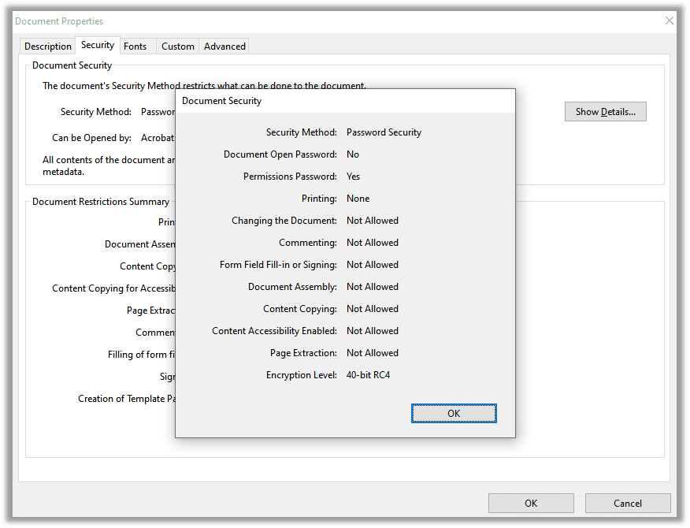Open the Fonts tab
The width and height of the screenshot is (690, 528).
point(134,46)
